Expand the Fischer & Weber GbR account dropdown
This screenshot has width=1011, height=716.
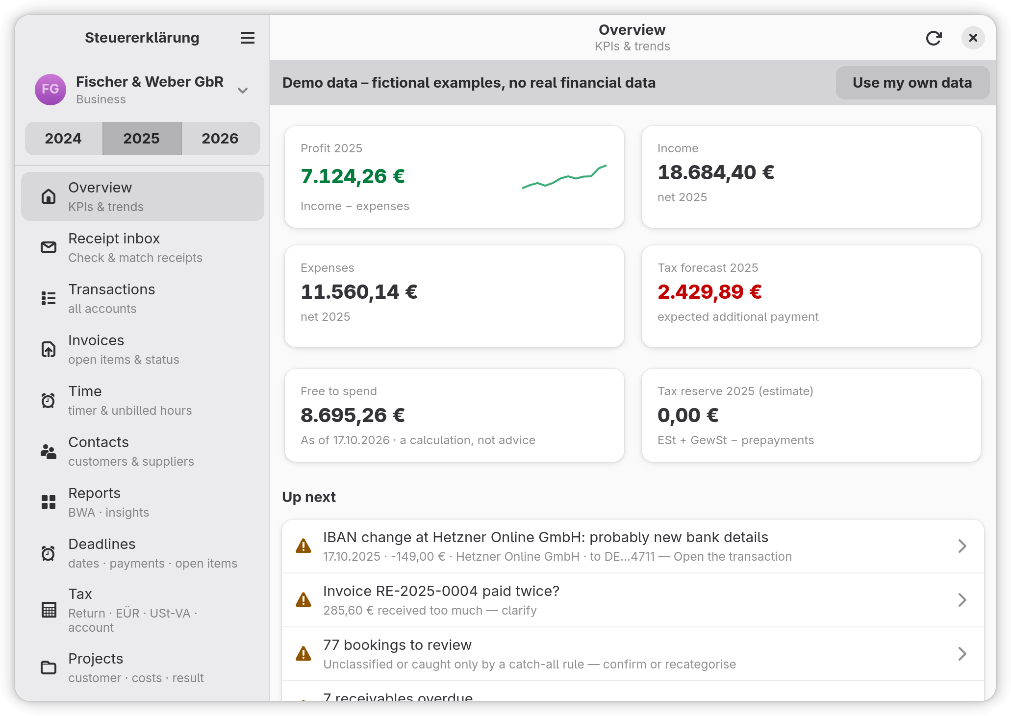(243, 90)
